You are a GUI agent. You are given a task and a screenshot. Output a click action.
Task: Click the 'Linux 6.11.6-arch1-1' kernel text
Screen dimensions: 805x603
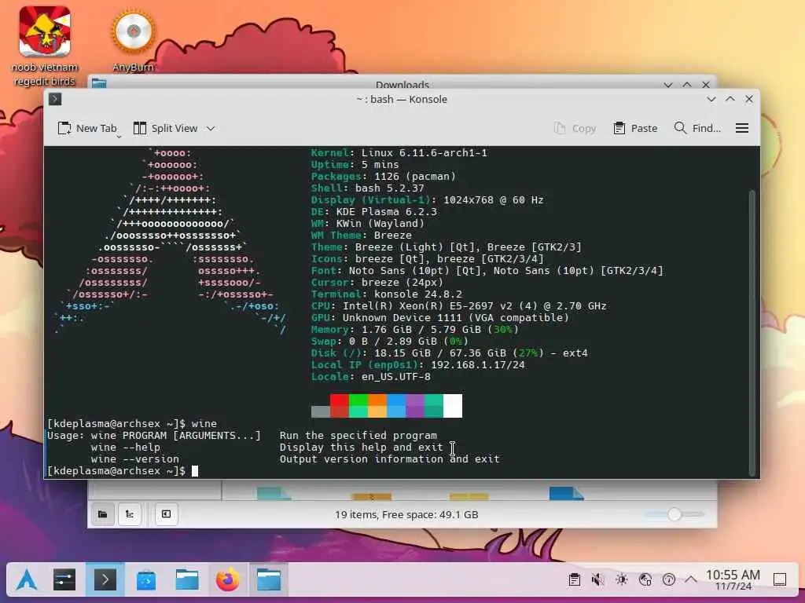(x=424, y=153)
